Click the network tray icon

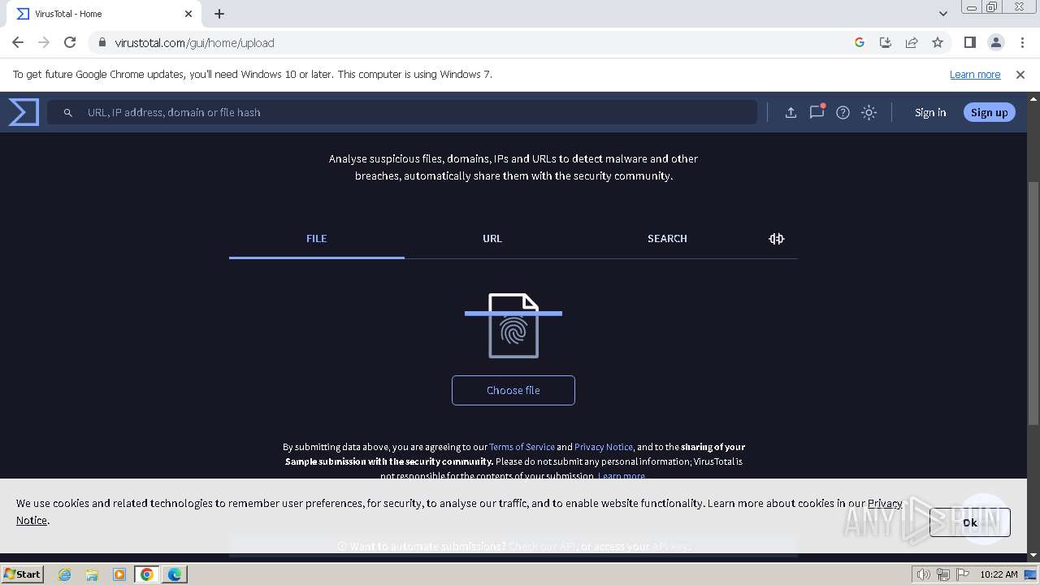coord(943,574)
